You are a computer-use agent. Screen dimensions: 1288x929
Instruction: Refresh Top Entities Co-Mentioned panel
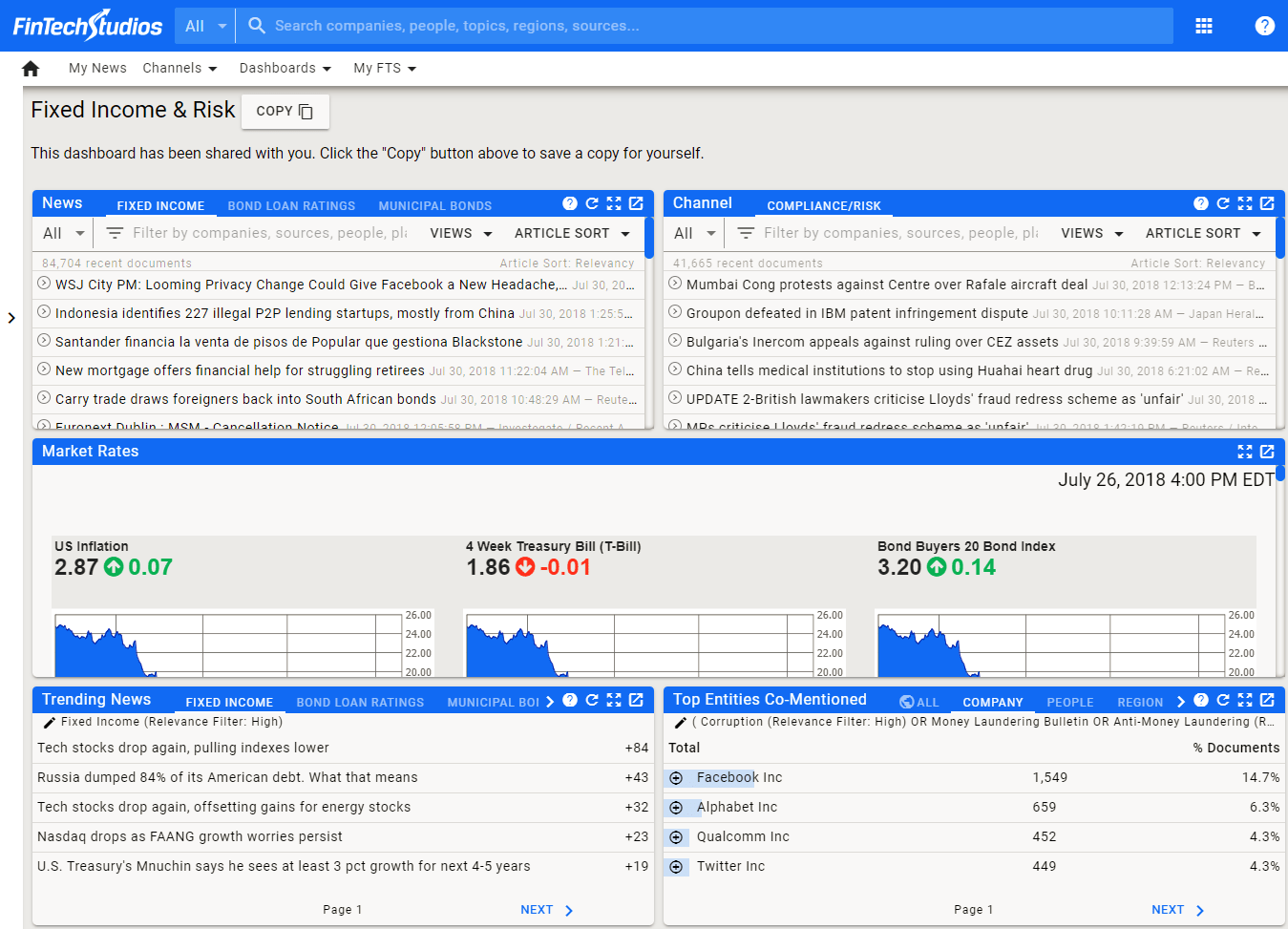click(1223, 700)
